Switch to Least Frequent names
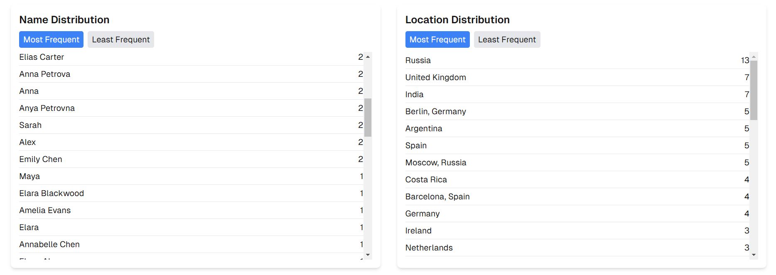This screenshot has height=275, width=776. click(120, 39)
